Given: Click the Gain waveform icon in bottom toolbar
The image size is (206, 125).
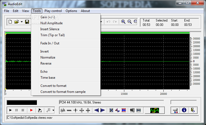Looking at the screenshot, I should point(63,110).
